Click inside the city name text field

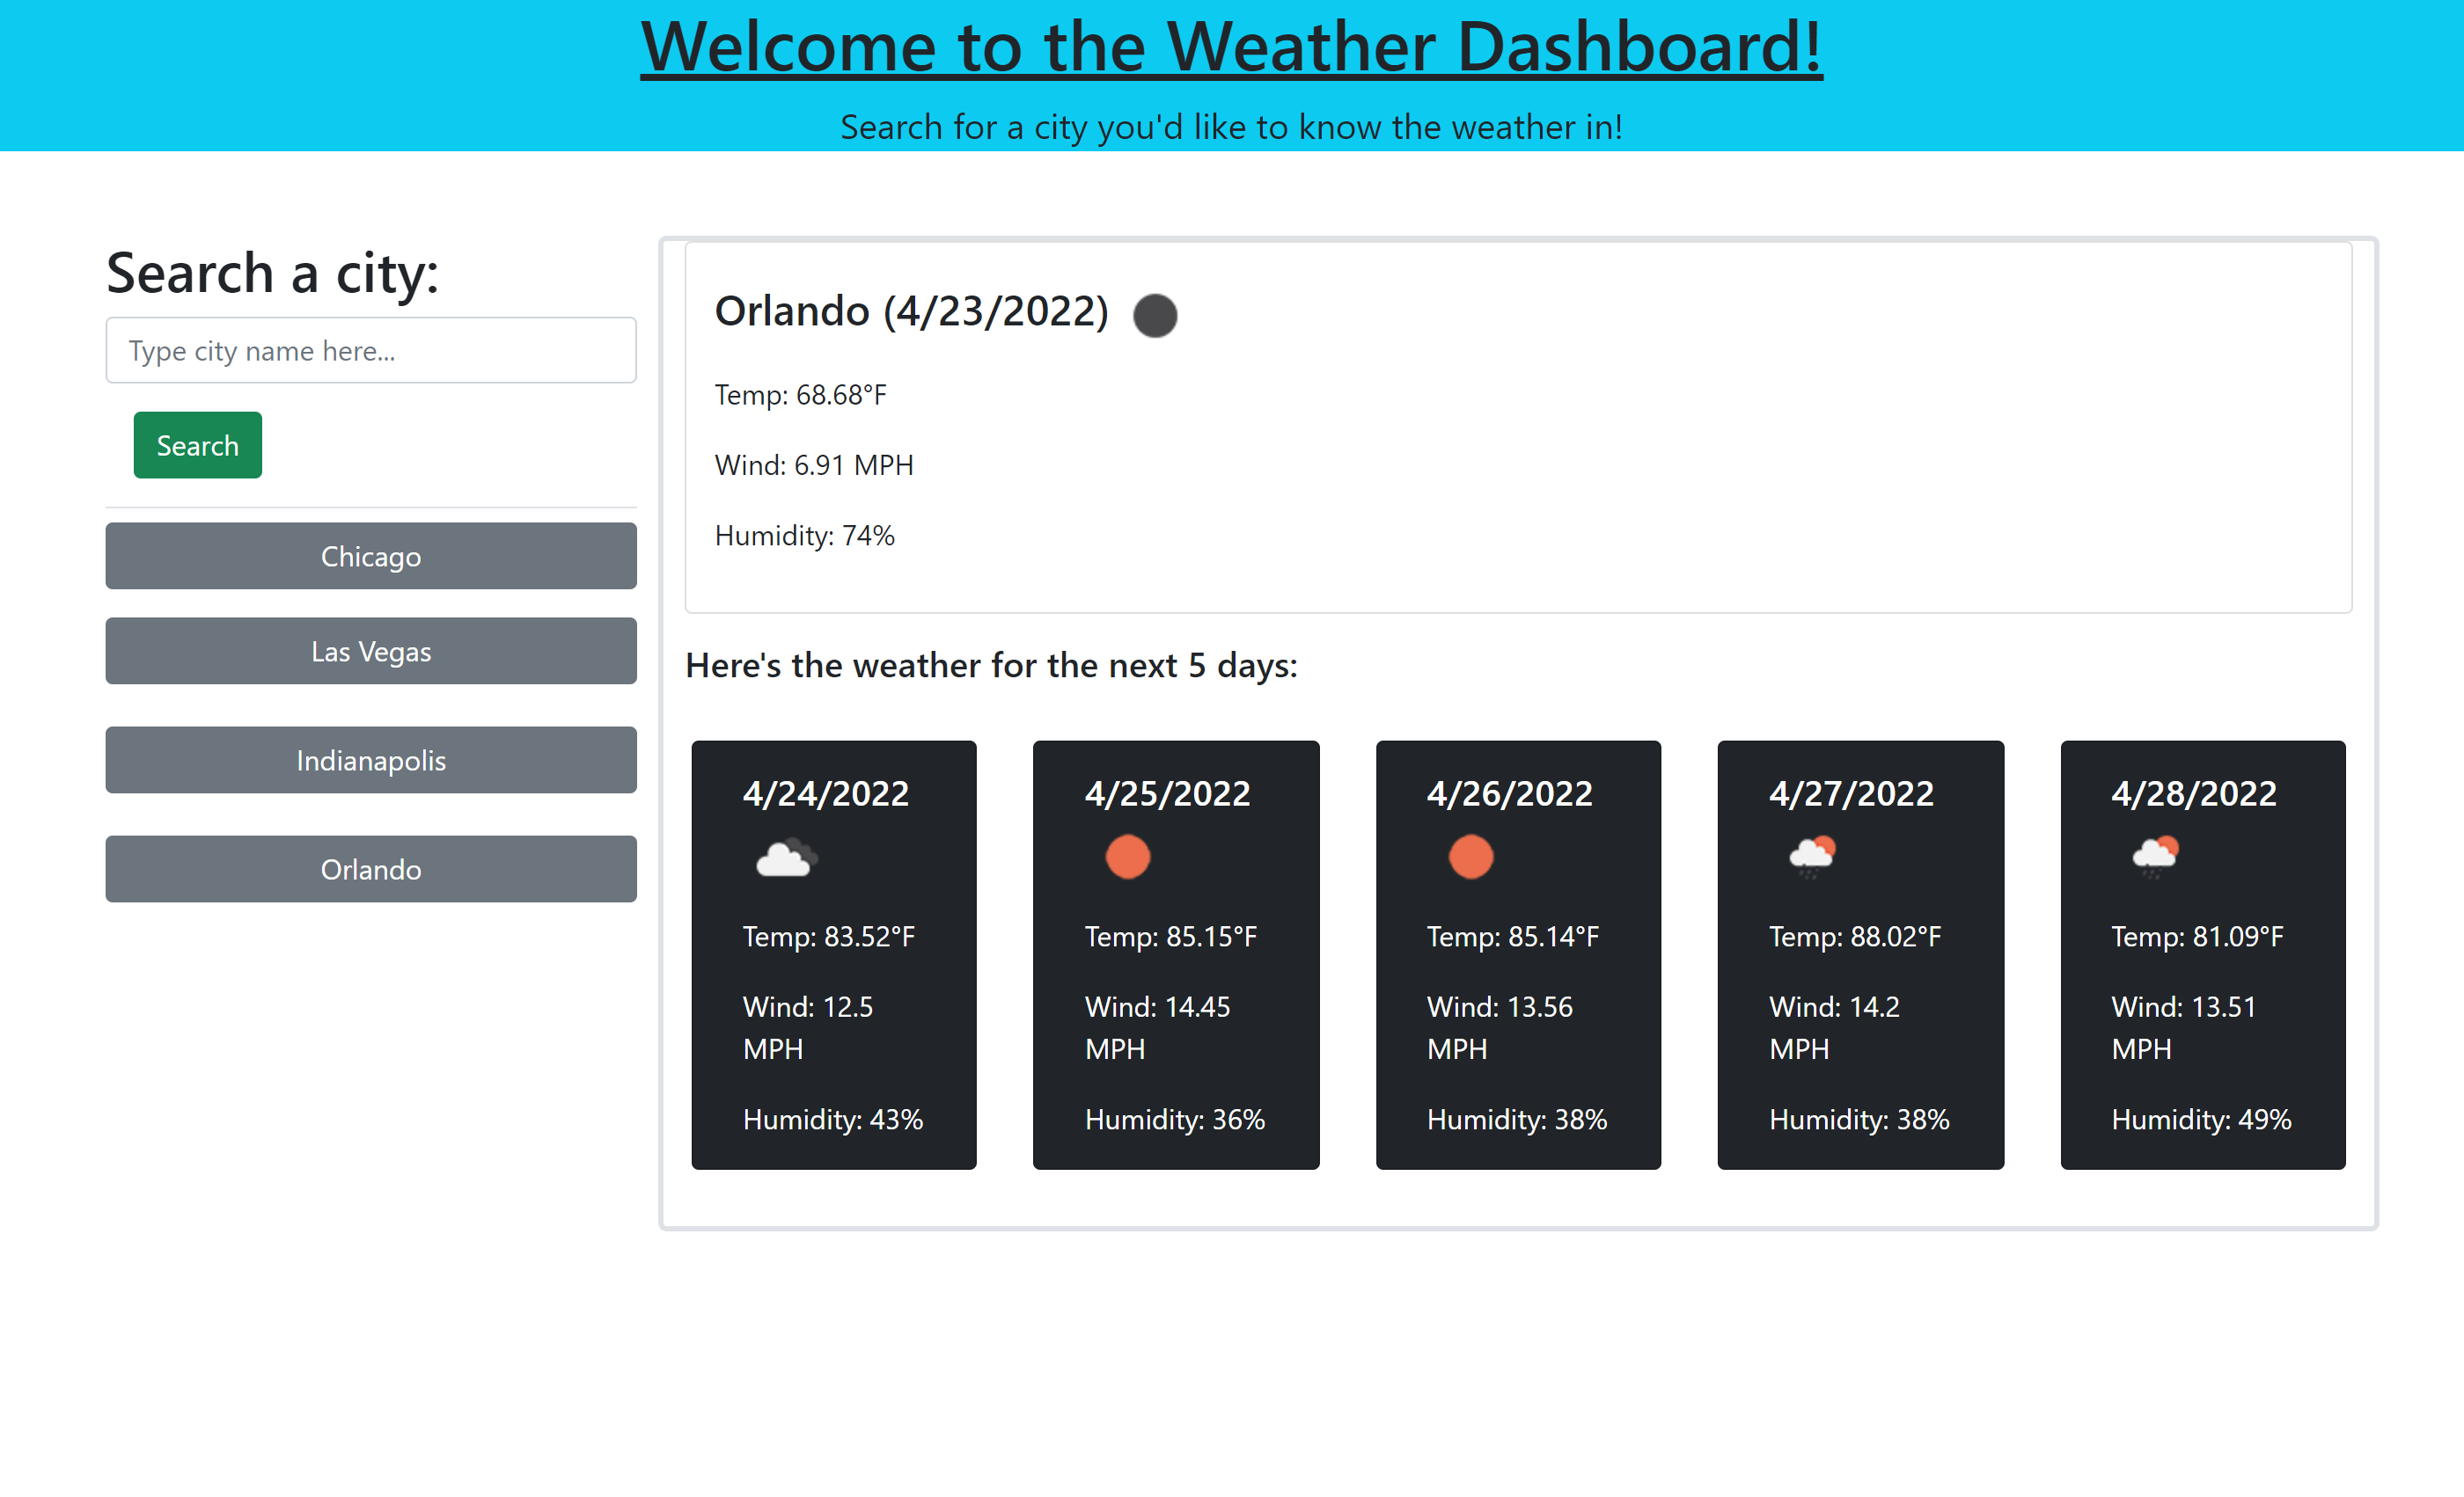370,350
